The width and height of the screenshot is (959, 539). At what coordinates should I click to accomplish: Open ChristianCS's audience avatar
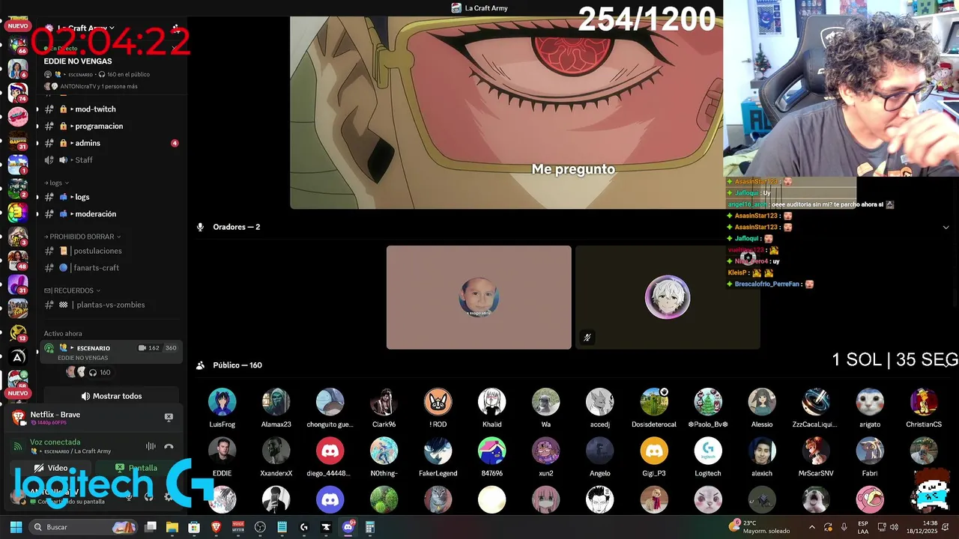[924, 402]
